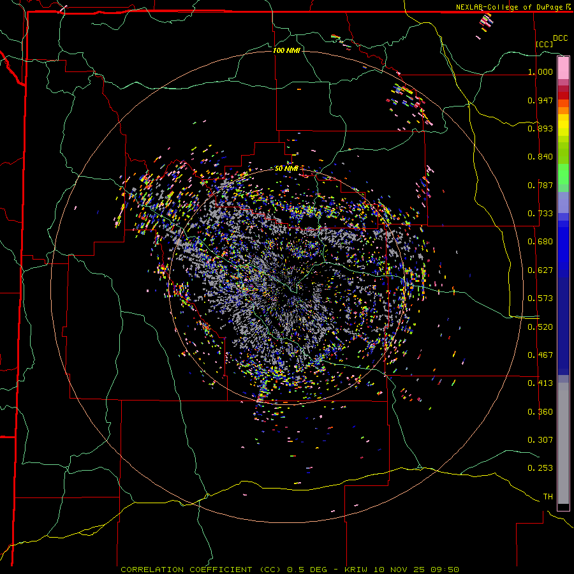Click the TH threshold label
This screenshot has height=574, width=574.
548,497
